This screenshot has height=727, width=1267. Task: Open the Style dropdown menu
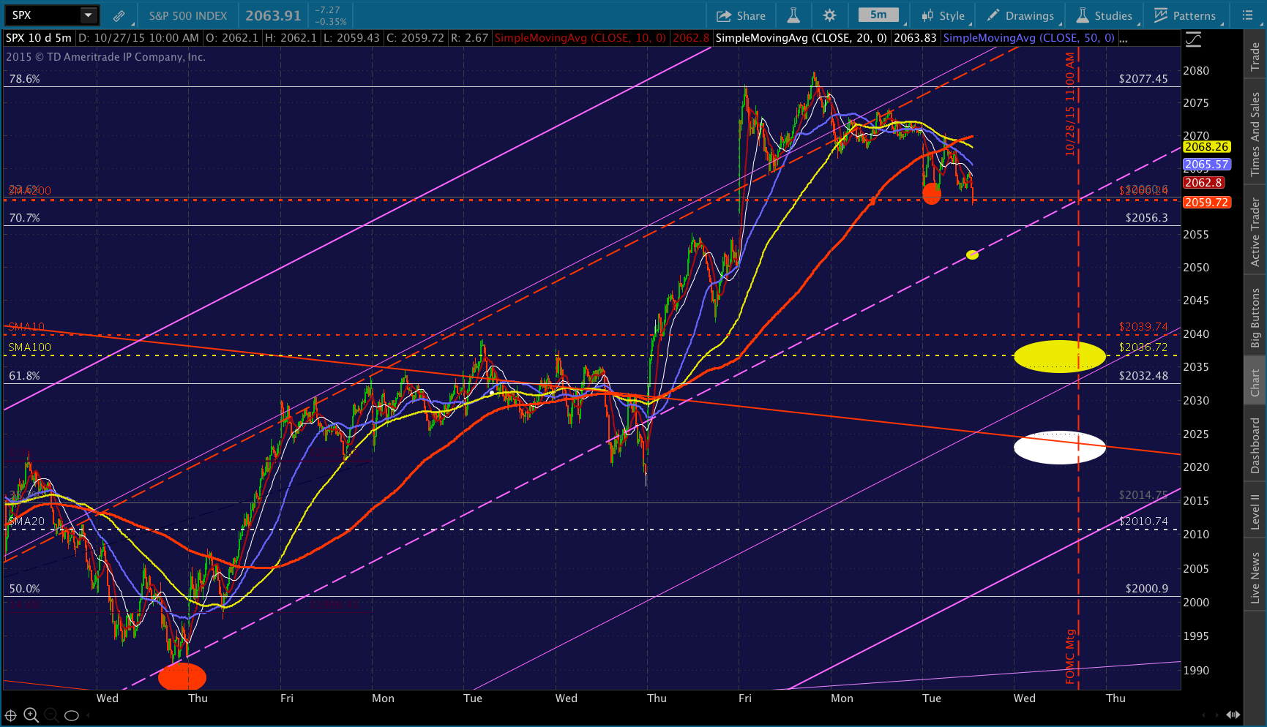click(943, 15)
